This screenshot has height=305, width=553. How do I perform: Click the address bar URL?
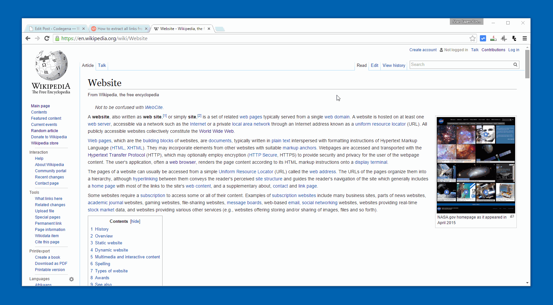(104, 38)
